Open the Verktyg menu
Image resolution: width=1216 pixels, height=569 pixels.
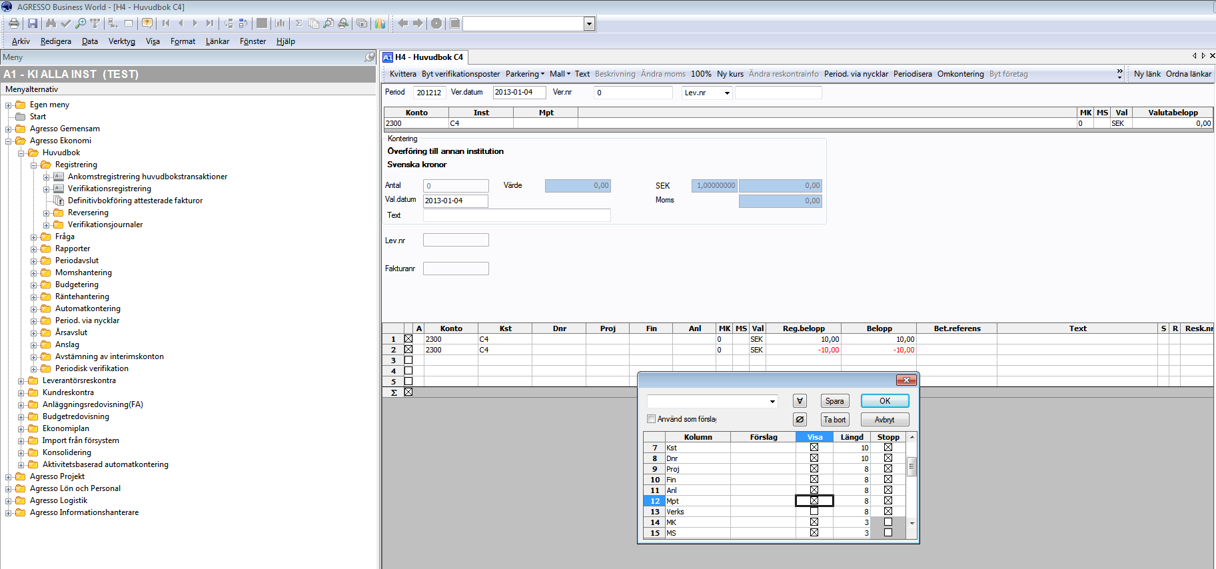click(x=122, y=41)
